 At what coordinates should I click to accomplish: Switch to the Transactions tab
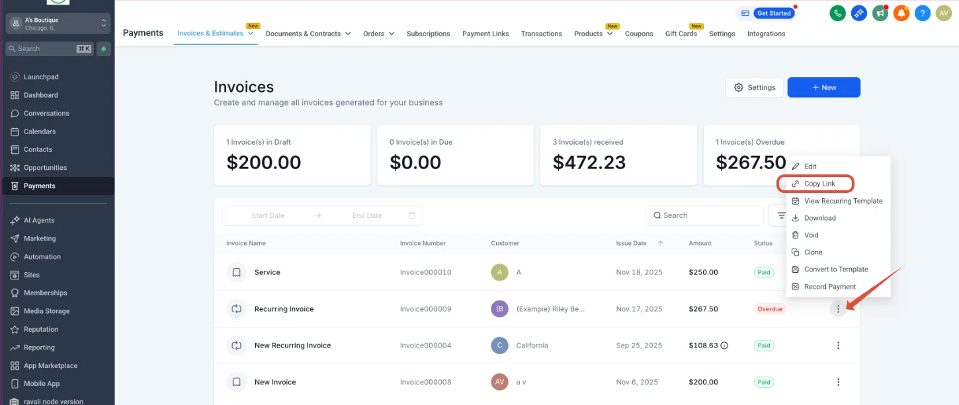click(x=541, y=34)
